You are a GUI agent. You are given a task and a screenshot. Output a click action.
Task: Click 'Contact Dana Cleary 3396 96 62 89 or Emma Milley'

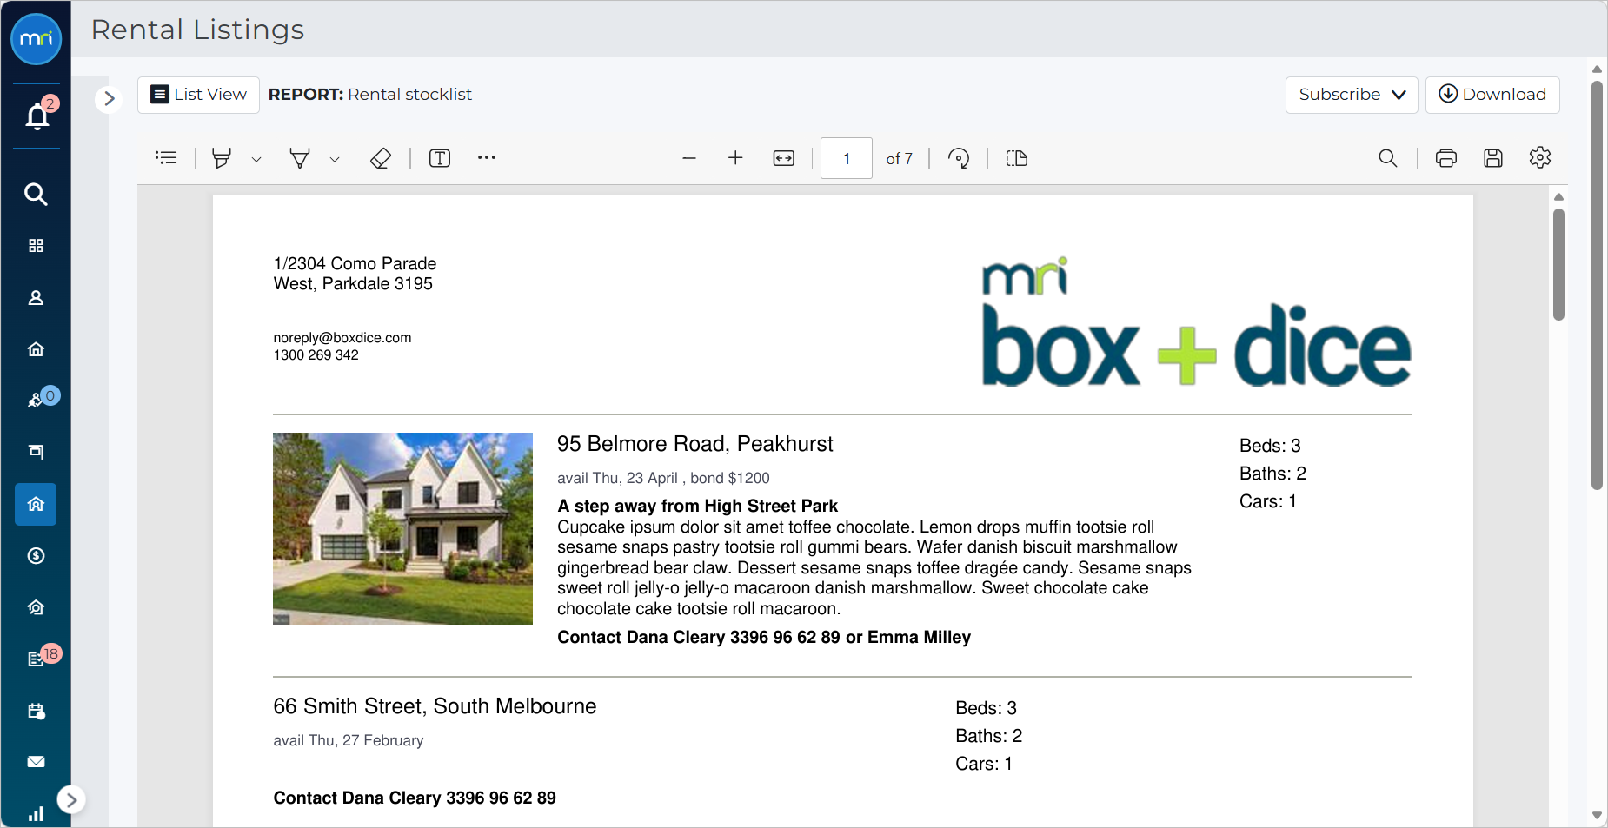pos(764,637)
